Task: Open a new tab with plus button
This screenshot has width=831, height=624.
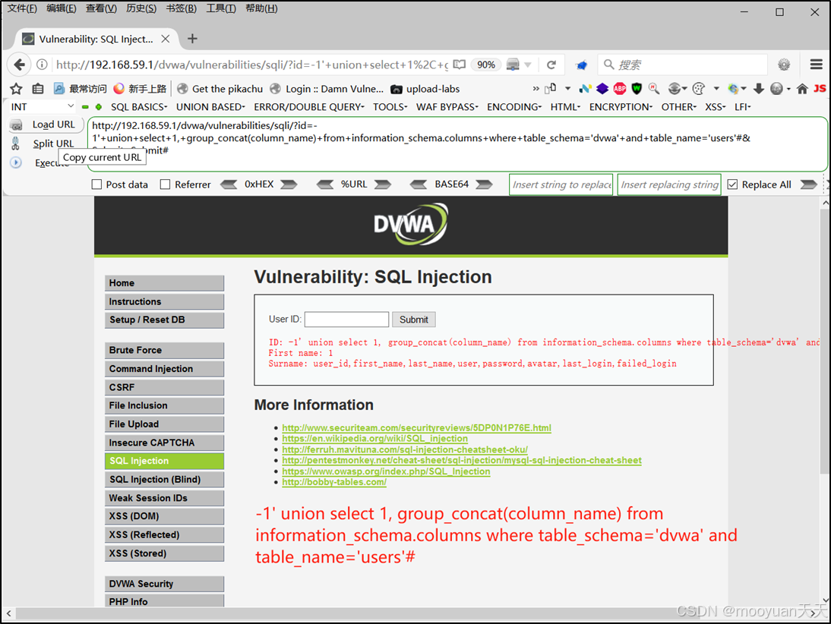Action: pyautogui.click(x=192, y=39)
